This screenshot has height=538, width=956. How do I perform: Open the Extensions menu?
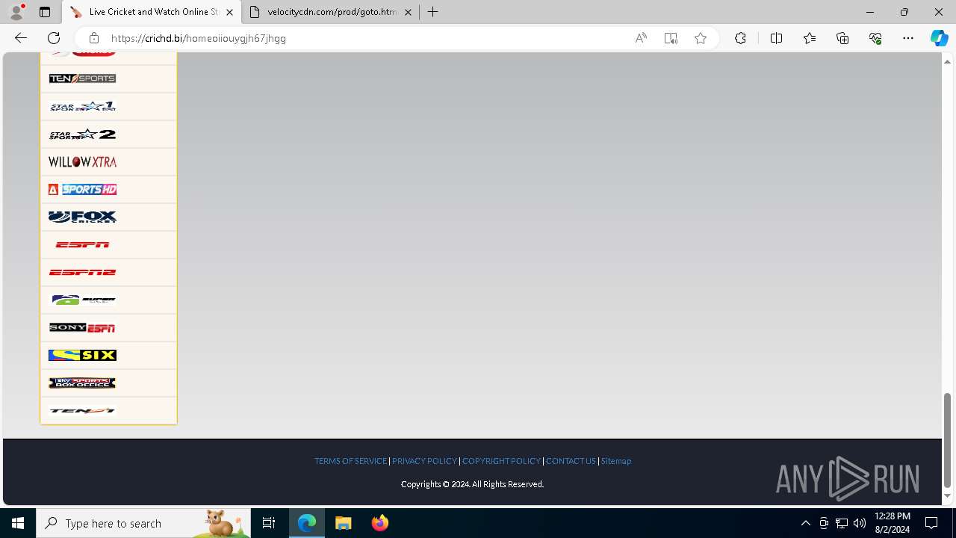(740, 38)
